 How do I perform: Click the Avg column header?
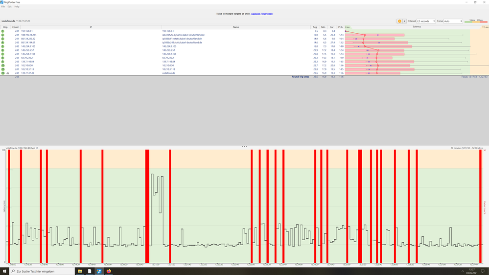[x=315, y=27]
